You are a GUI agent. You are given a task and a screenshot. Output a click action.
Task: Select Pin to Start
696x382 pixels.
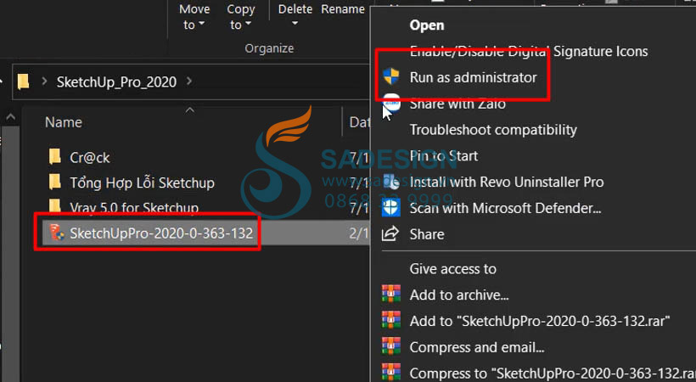[443, 156]
